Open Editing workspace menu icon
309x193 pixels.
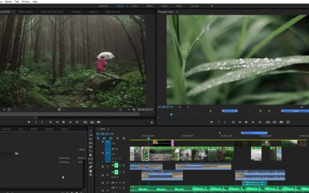click(x=127, y=6)
